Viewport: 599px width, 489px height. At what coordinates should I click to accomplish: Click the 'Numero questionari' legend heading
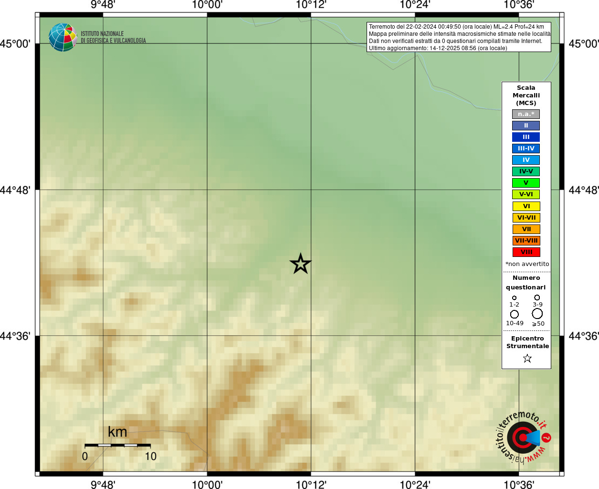click(526, 283)
